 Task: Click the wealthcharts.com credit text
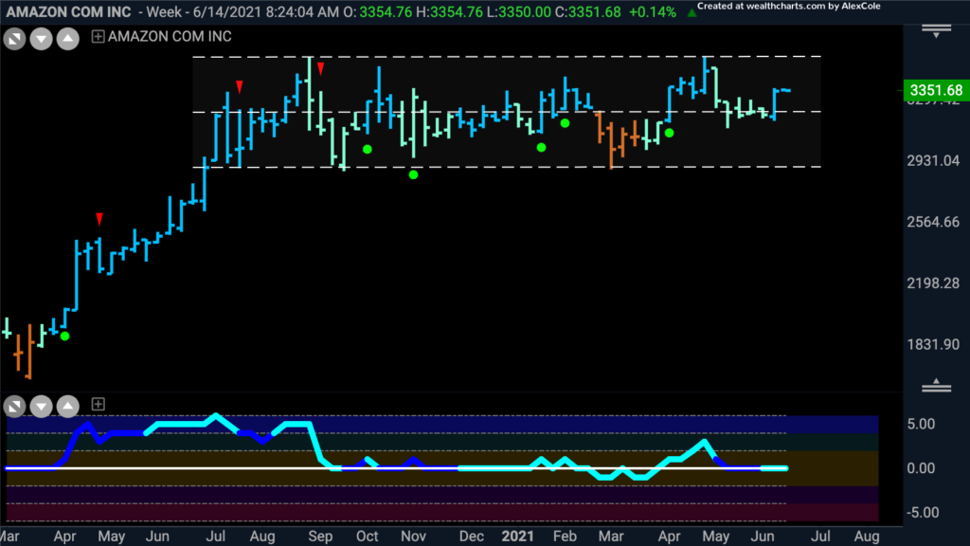[x=789, y=7]
